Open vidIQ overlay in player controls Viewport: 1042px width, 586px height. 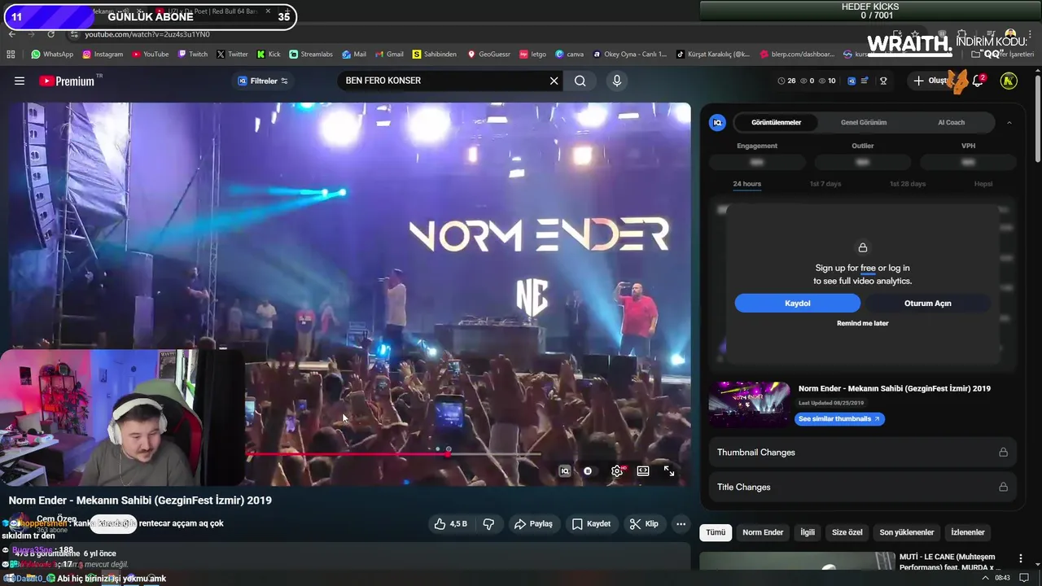tap(564, 470)
